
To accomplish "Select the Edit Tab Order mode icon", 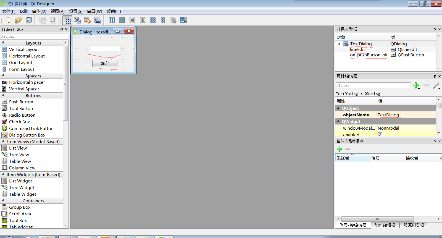I will point(98,20).
